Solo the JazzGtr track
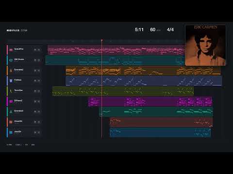 39,132
